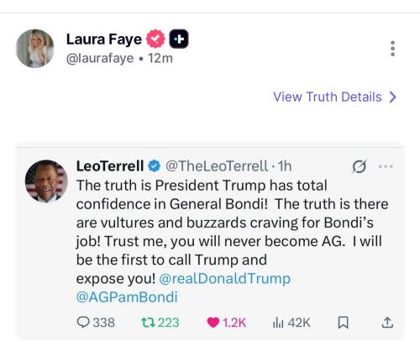This screenshot has height=352, width=420.
Task: Open the @realDonaldTrump mention link
Action: 225,278
